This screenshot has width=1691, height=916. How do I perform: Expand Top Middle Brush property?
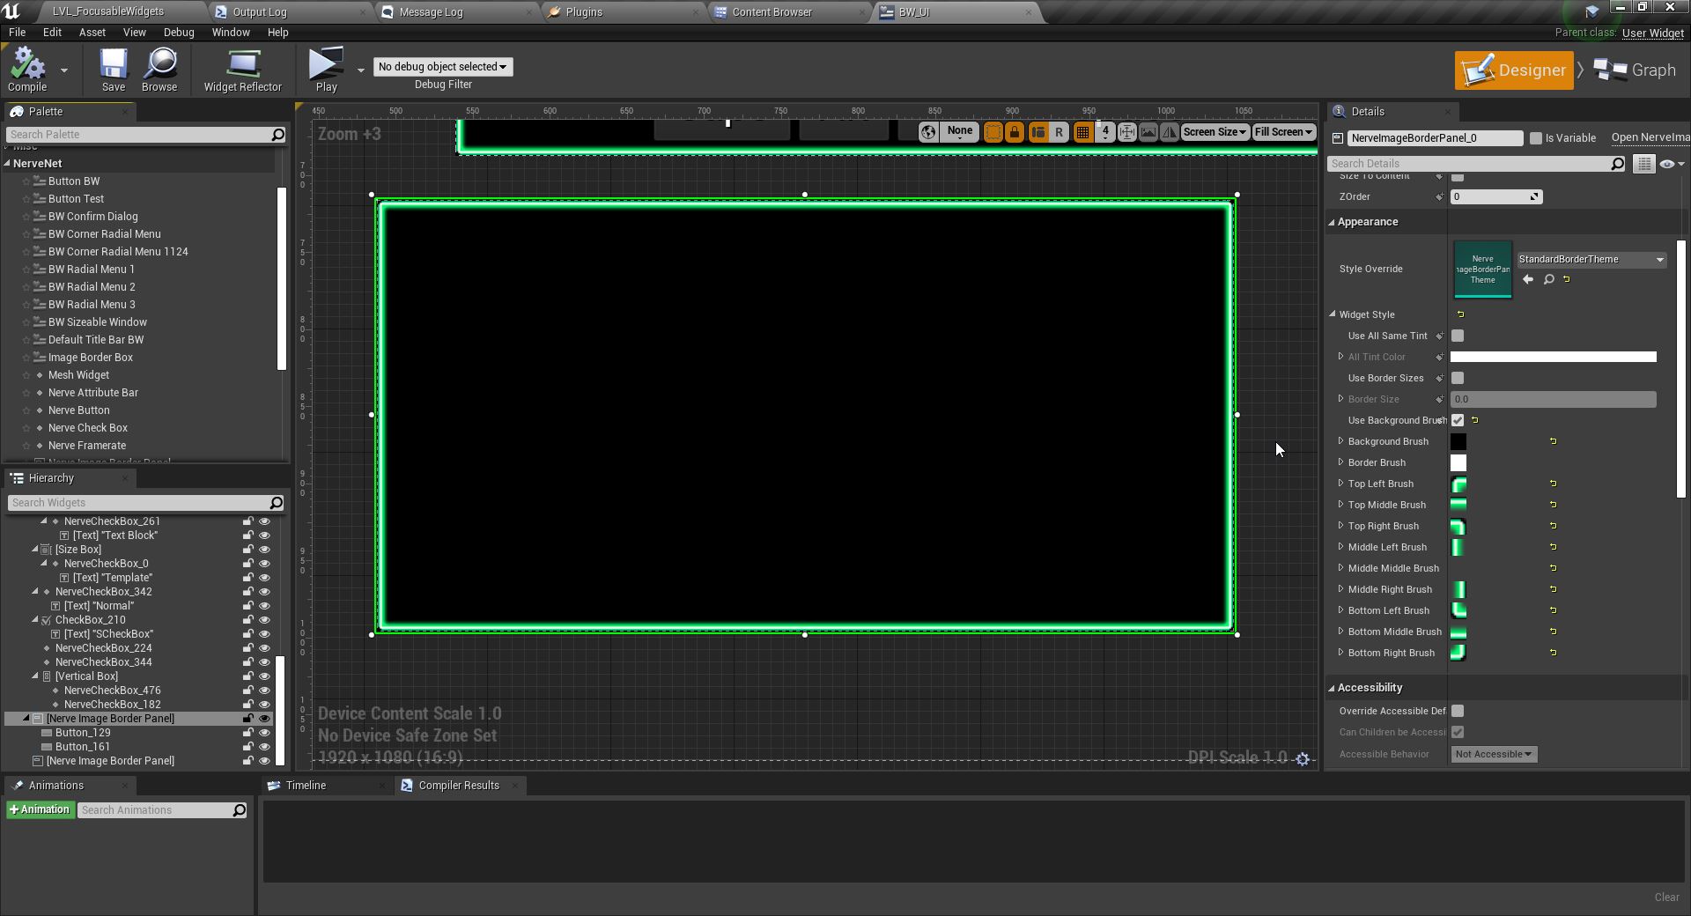(x=1340, y=505)
